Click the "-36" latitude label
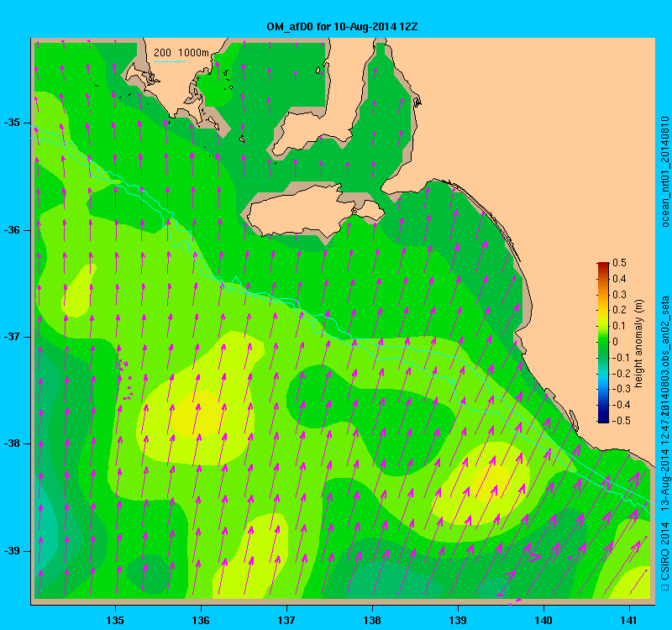672x630 pixels. [x=12, y=229]
